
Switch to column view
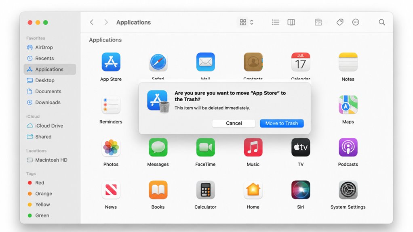tap(291, 22)
